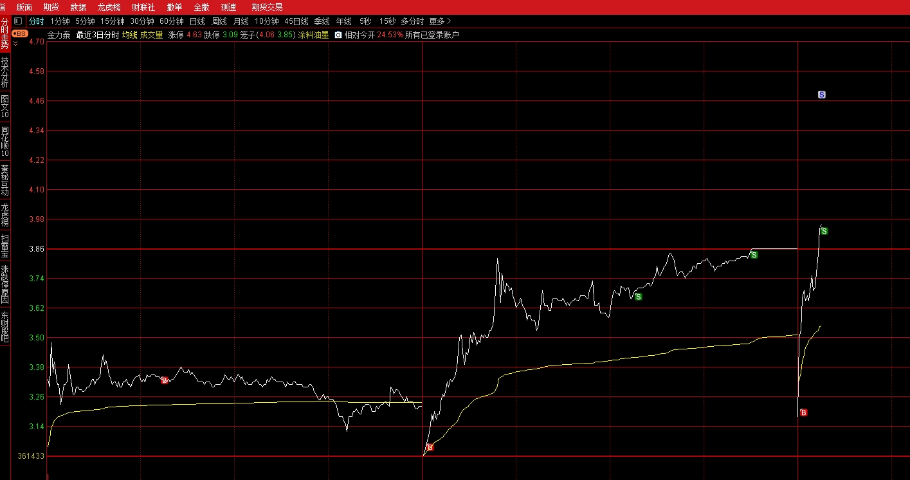
Task: Toggle the 成交量 volume indicator
Action: [x=152, y=35]
